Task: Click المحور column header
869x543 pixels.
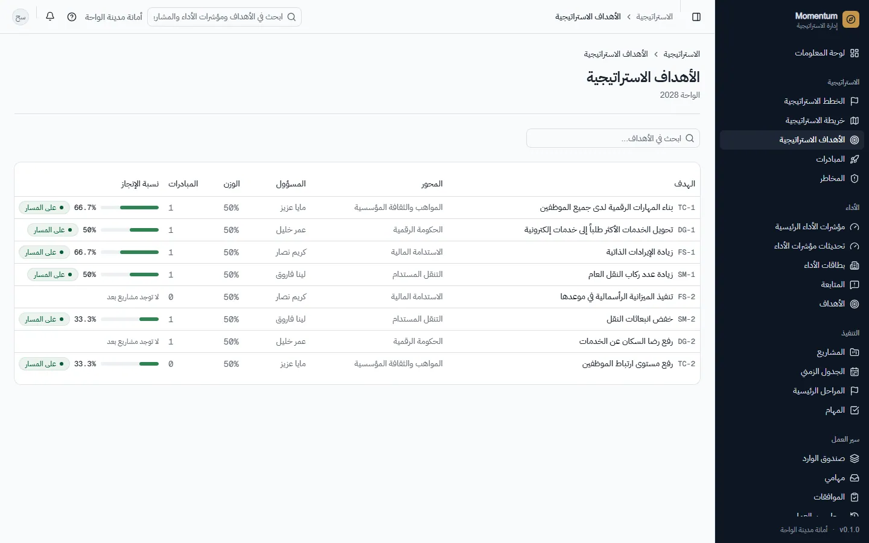Action: coord(432,184)
